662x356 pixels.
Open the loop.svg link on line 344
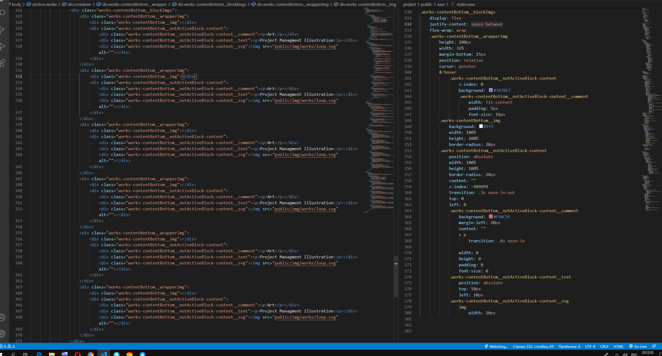coord(305,155)
